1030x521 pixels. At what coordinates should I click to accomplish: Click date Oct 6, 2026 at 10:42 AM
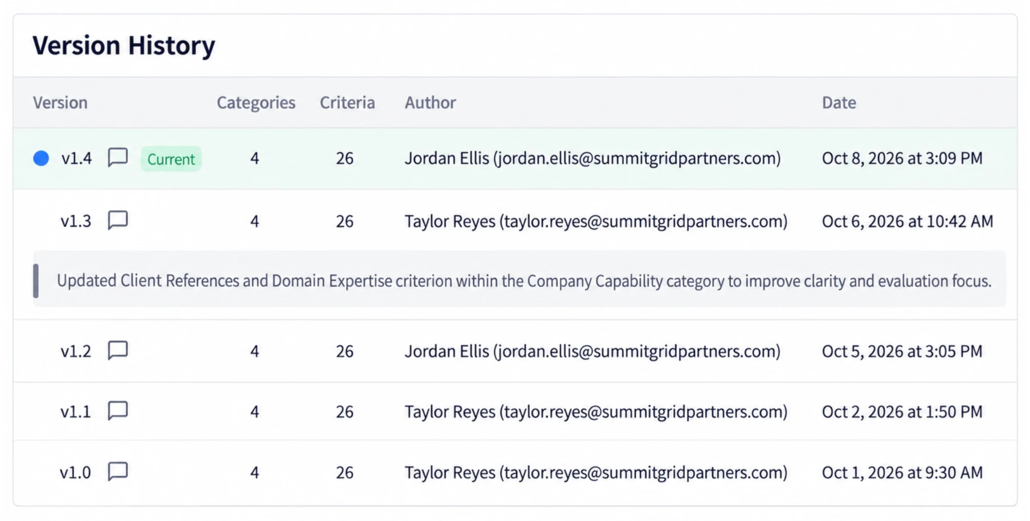[907, 221]
